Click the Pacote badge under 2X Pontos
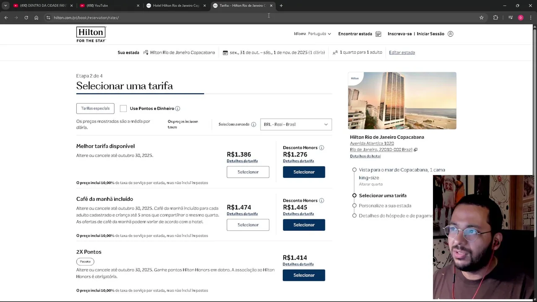The image size is (537, 302). [x=85, y=262]
